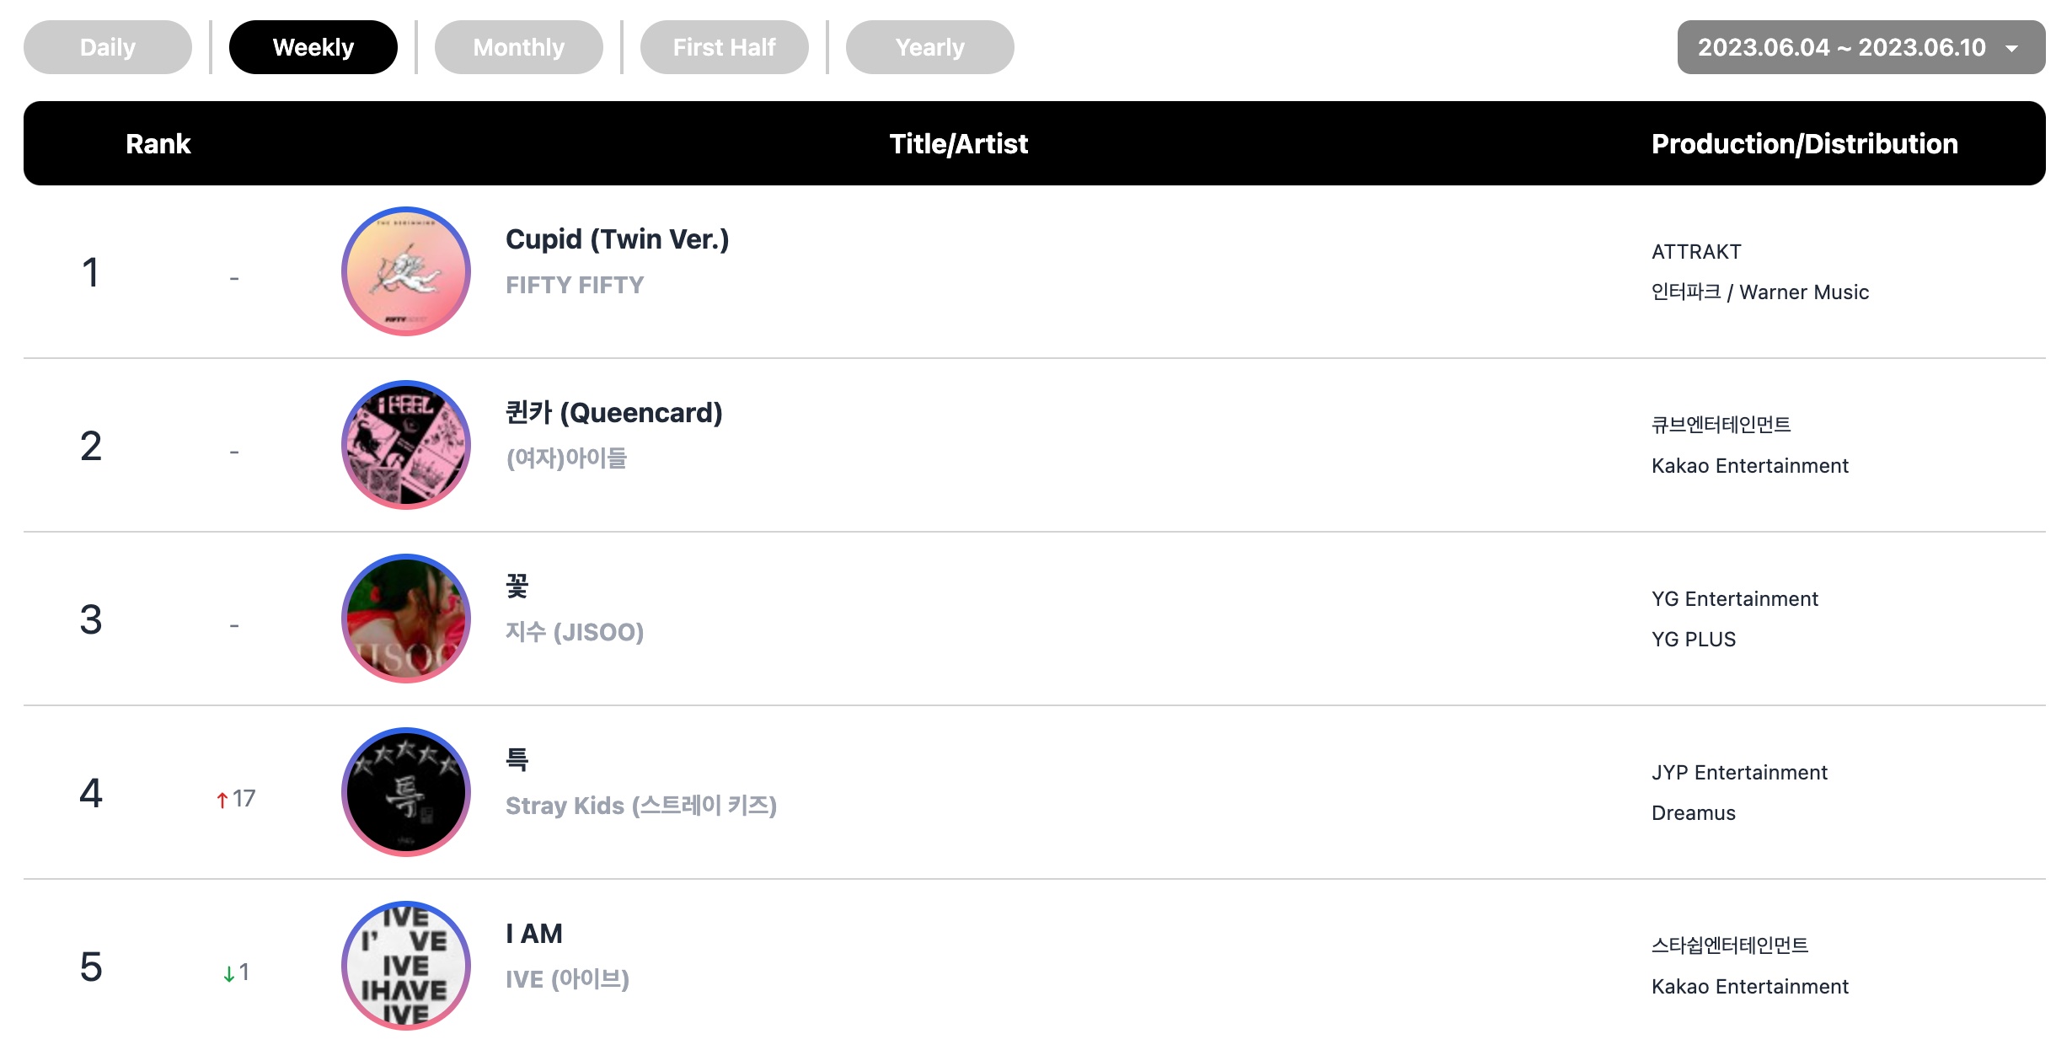2056x1050 pixels.
Task: Select the IVE I've IVE album cover
Action: pyautogui.click(x=406, y=966)
